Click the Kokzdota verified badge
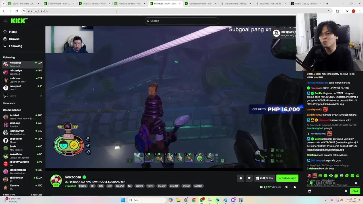The image size is (363, 204). click(84, 177)
